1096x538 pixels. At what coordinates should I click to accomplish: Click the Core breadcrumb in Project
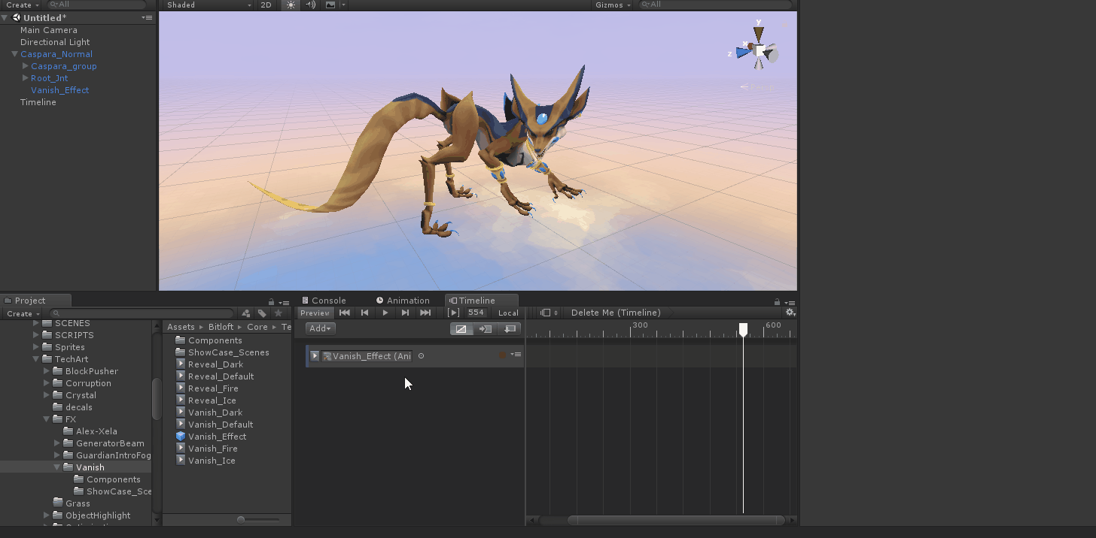(257, 327)
